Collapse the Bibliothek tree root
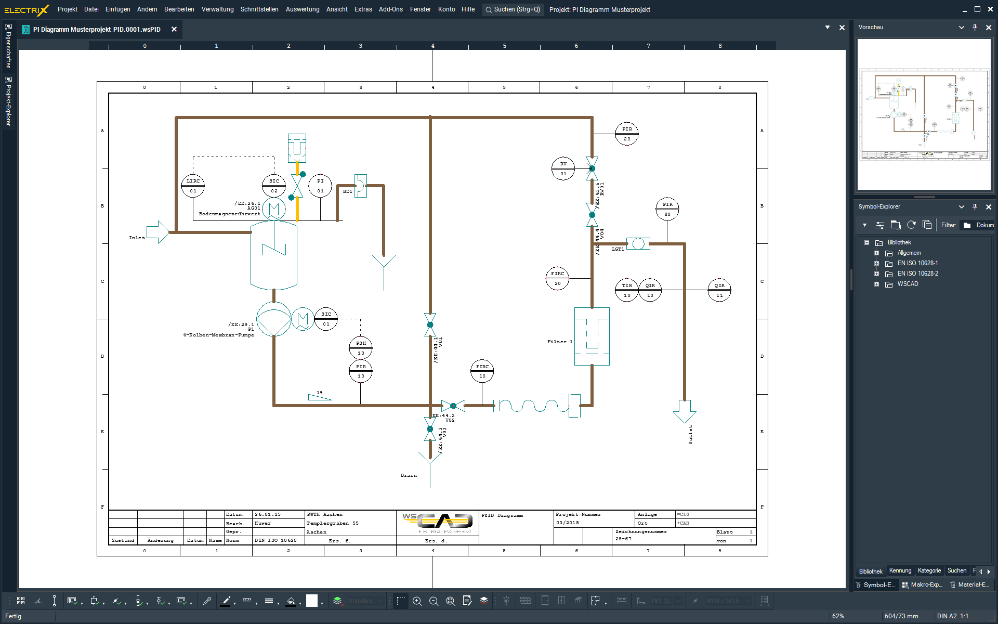998x624 pixels. pos(866,243)
